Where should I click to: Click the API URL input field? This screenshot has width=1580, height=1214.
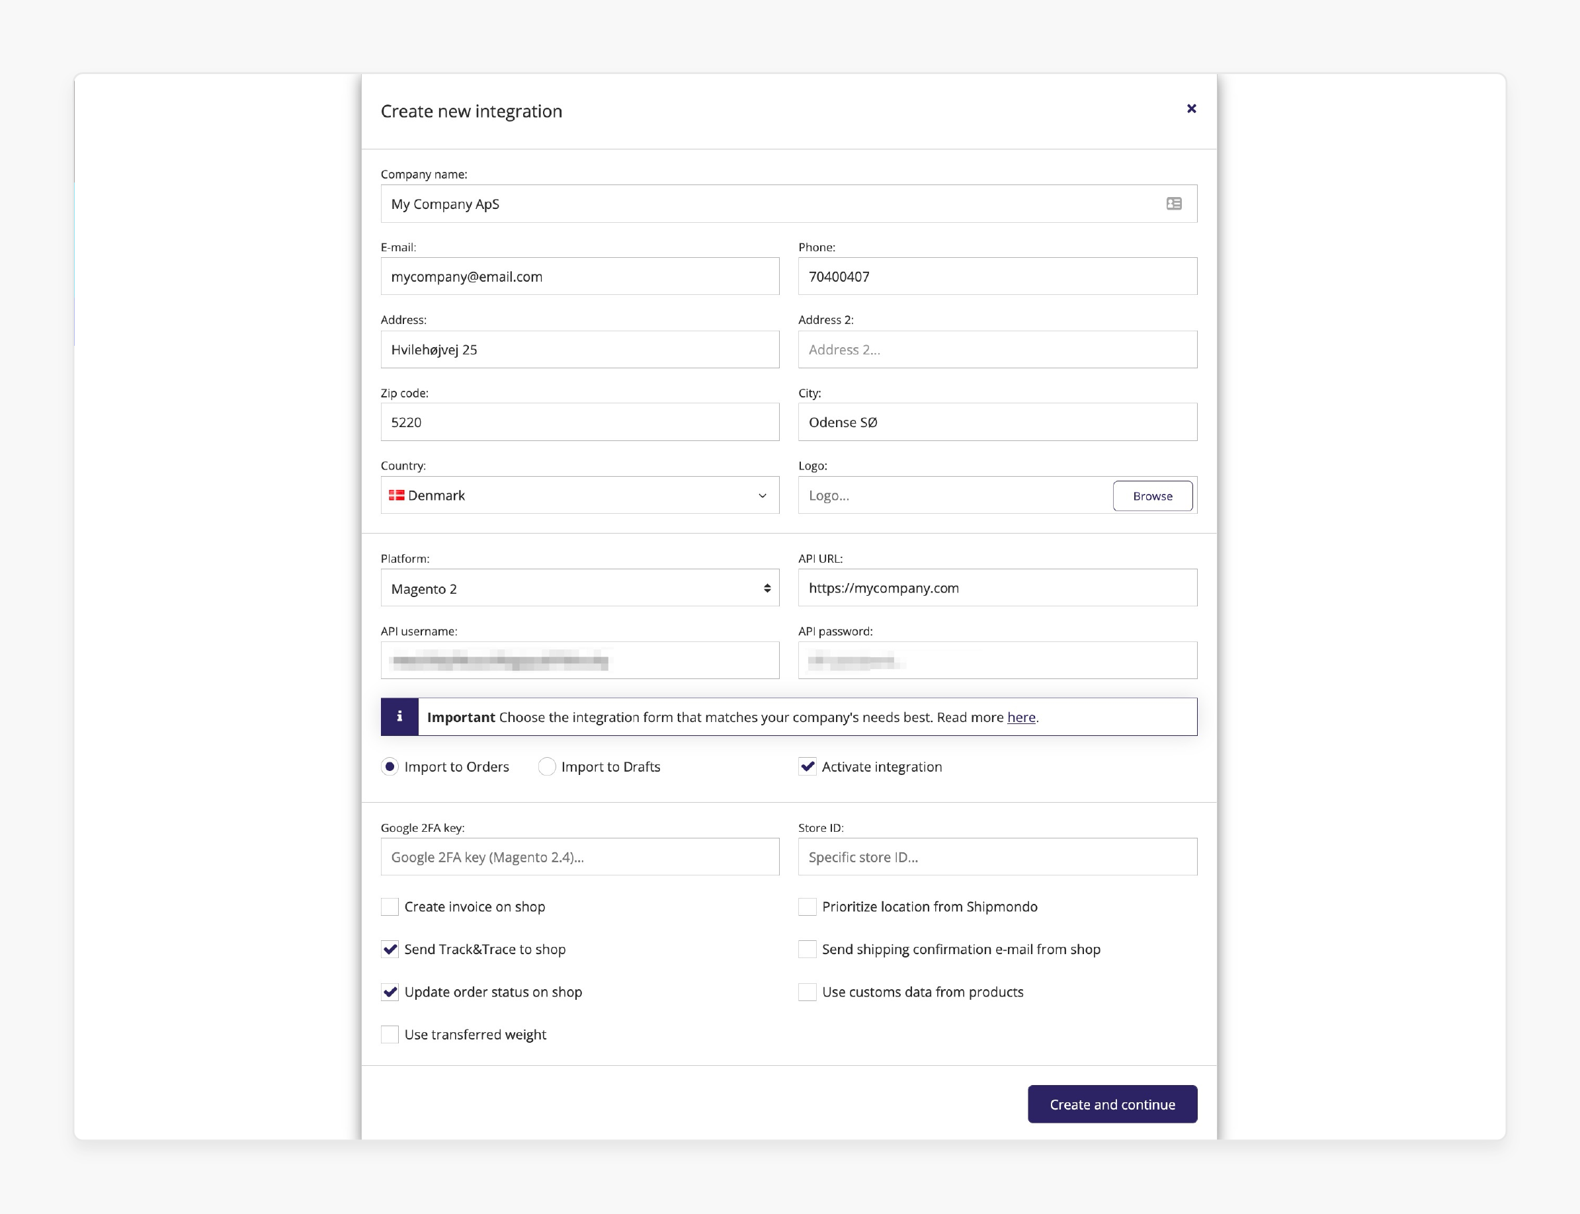[x=997, y=588]
